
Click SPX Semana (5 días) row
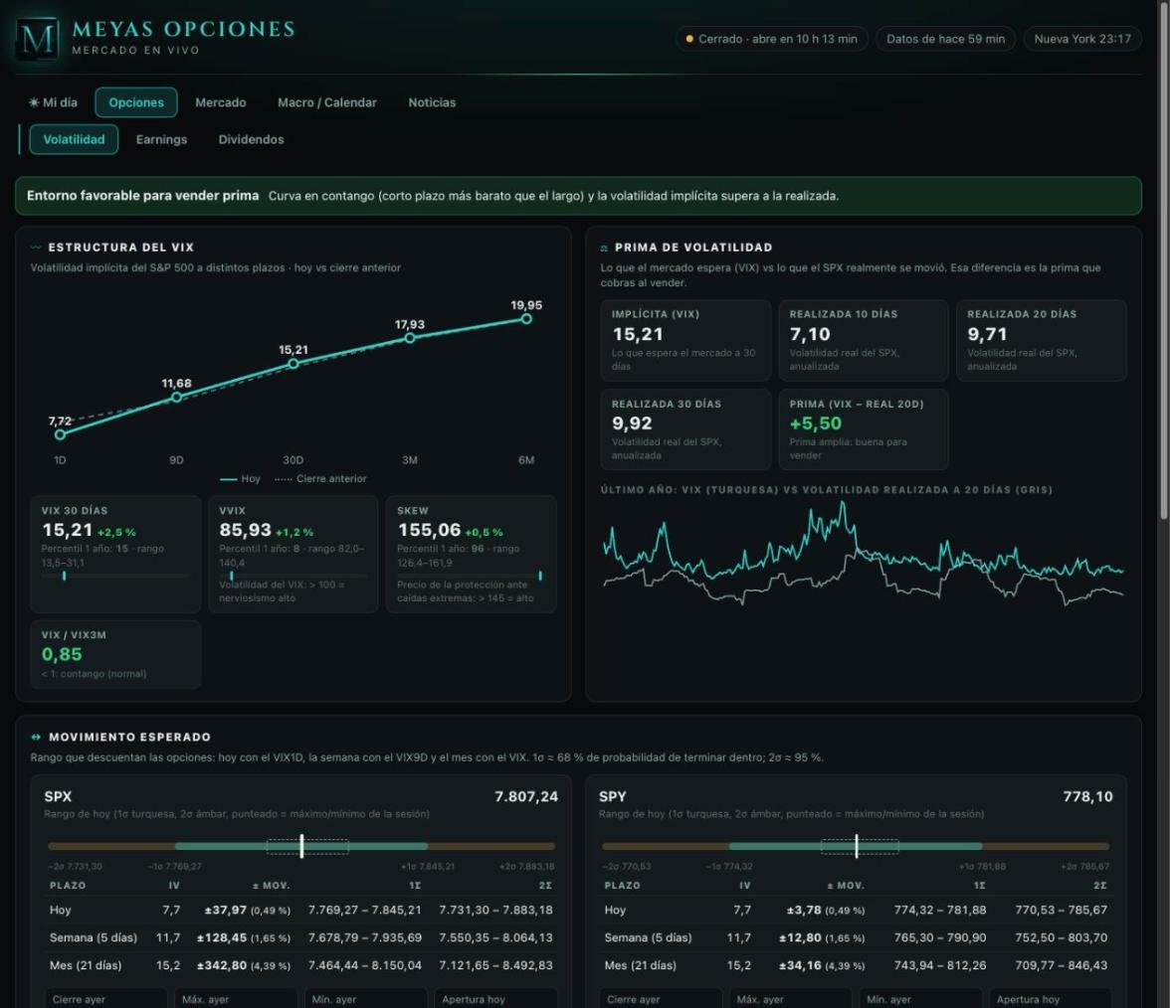pyautogui.click(x=301, y=937)
